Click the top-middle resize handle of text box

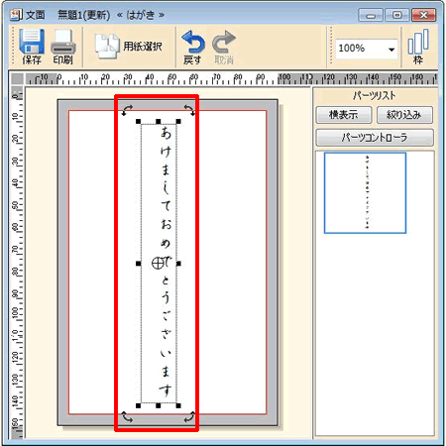coord(159,122)
